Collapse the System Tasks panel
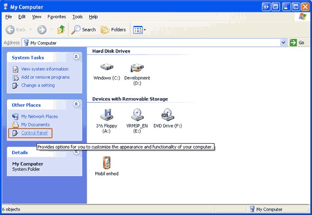The height and width of the screenshot is (215, 312). (x=76, y=57)
